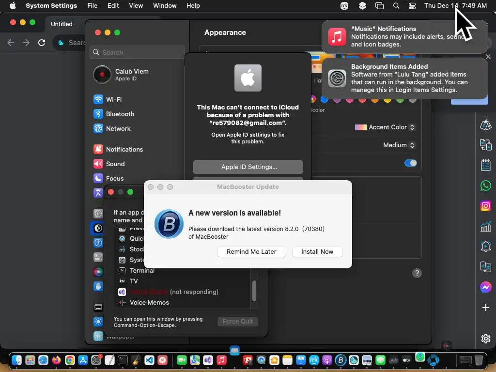Open Finder from the Dock

pyautogui.click(x=17, y=360)
